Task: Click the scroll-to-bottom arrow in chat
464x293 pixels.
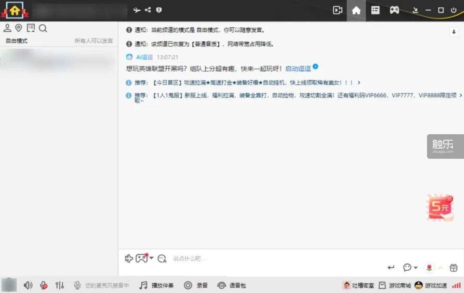Action: (x=454, y=32)
